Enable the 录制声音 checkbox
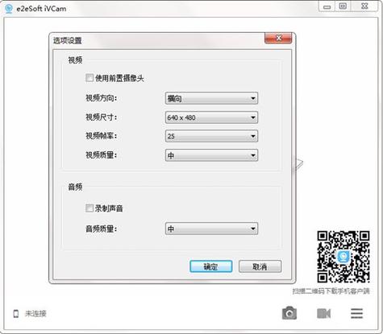The image size is (383, 334). point(90,208)
